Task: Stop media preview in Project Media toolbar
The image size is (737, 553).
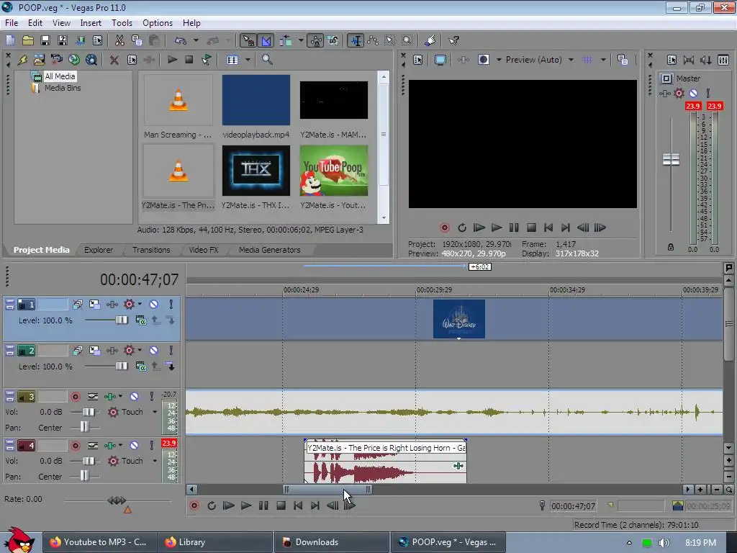Action: point(189,60)
